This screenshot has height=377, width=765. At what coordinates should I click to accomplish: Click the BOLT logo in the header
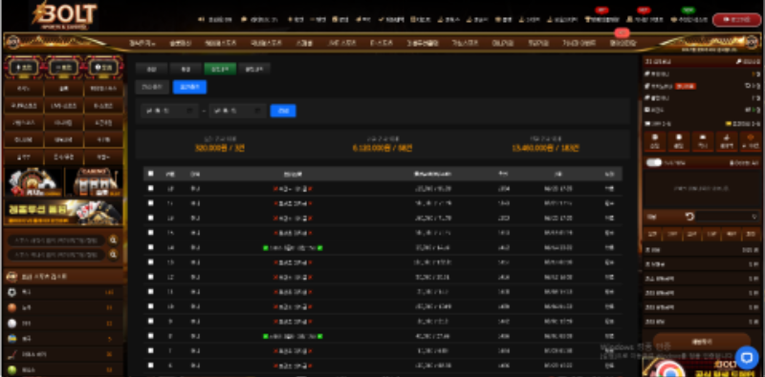coord(64,15)
